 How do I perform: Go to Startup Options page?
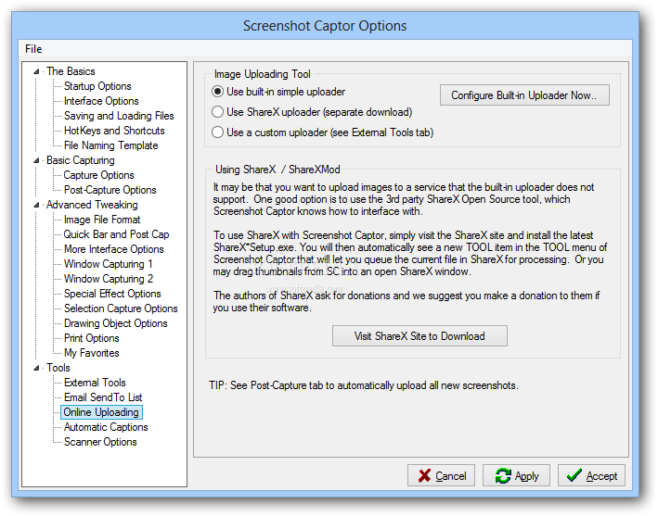coord(97,86)
